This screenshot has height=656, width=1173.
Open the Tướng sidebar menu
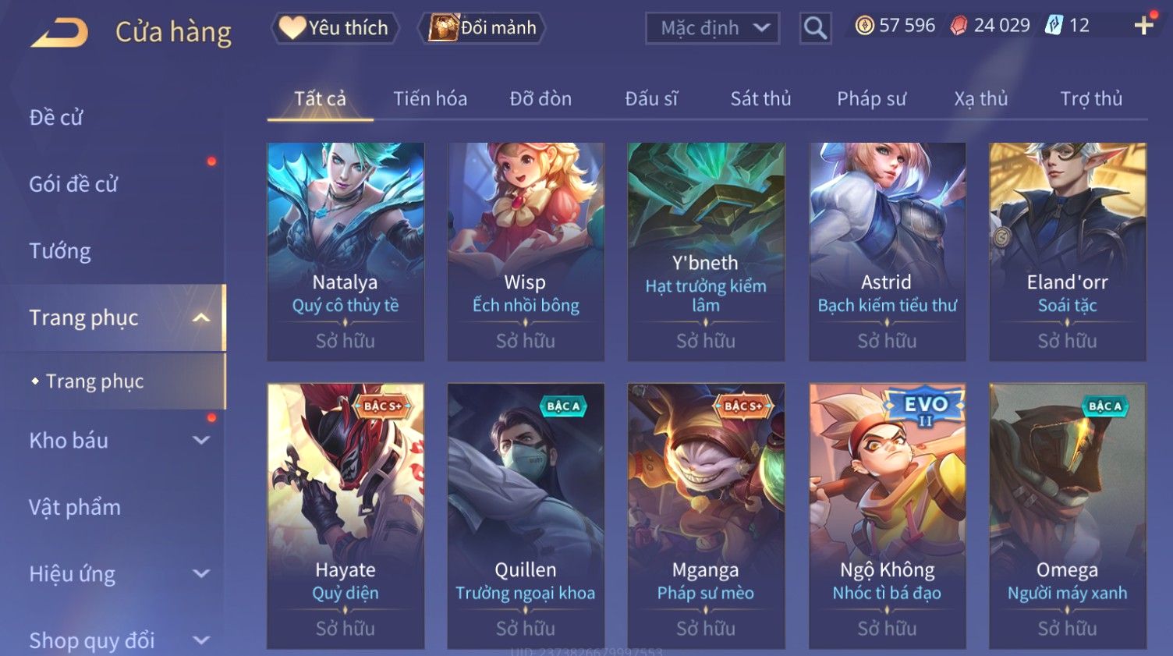tap(60, 251)
